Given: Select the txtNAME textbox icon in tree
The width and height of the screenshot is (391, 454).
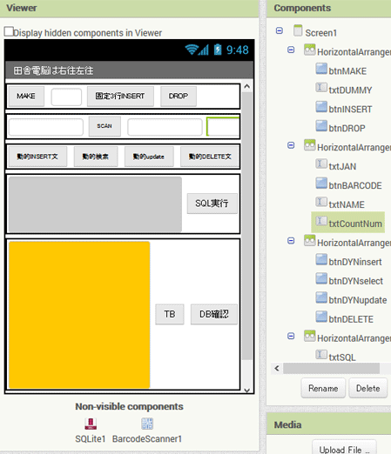Looking at the screenshot, I should pyautogui.click(x=321, y=202).
